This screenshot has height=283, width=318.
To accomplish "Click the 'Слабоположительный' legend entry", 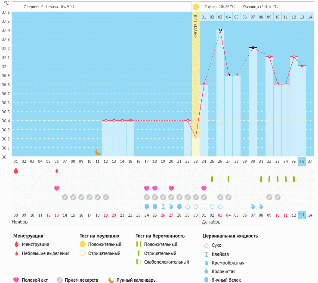I will [167, 262].
